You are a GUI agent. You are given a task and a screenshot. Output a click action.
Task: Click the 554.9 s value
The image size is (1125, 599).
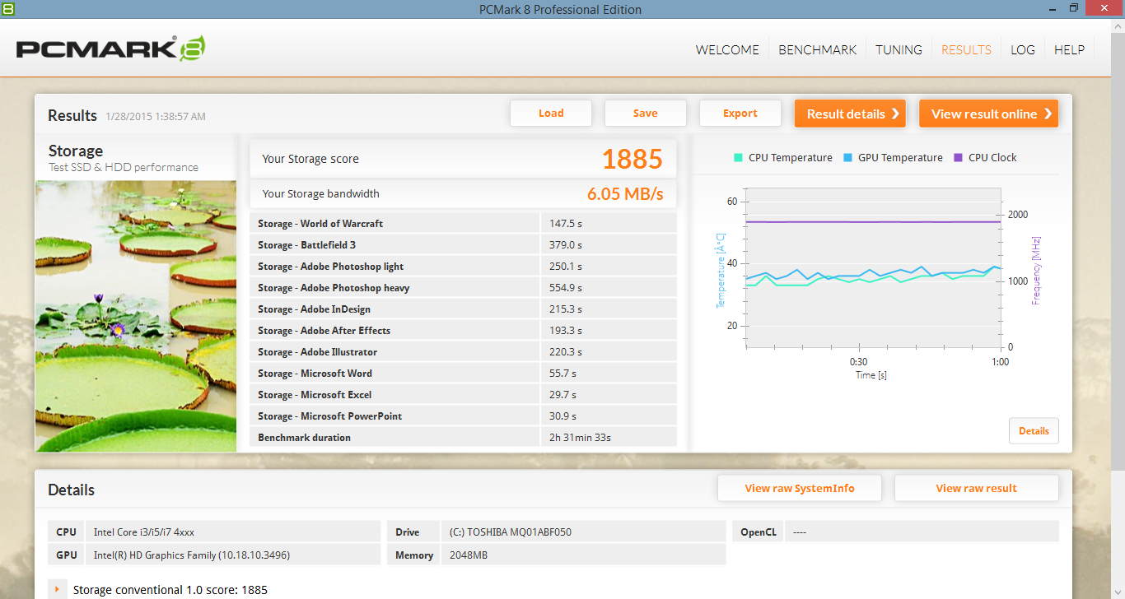click(566, 288)
